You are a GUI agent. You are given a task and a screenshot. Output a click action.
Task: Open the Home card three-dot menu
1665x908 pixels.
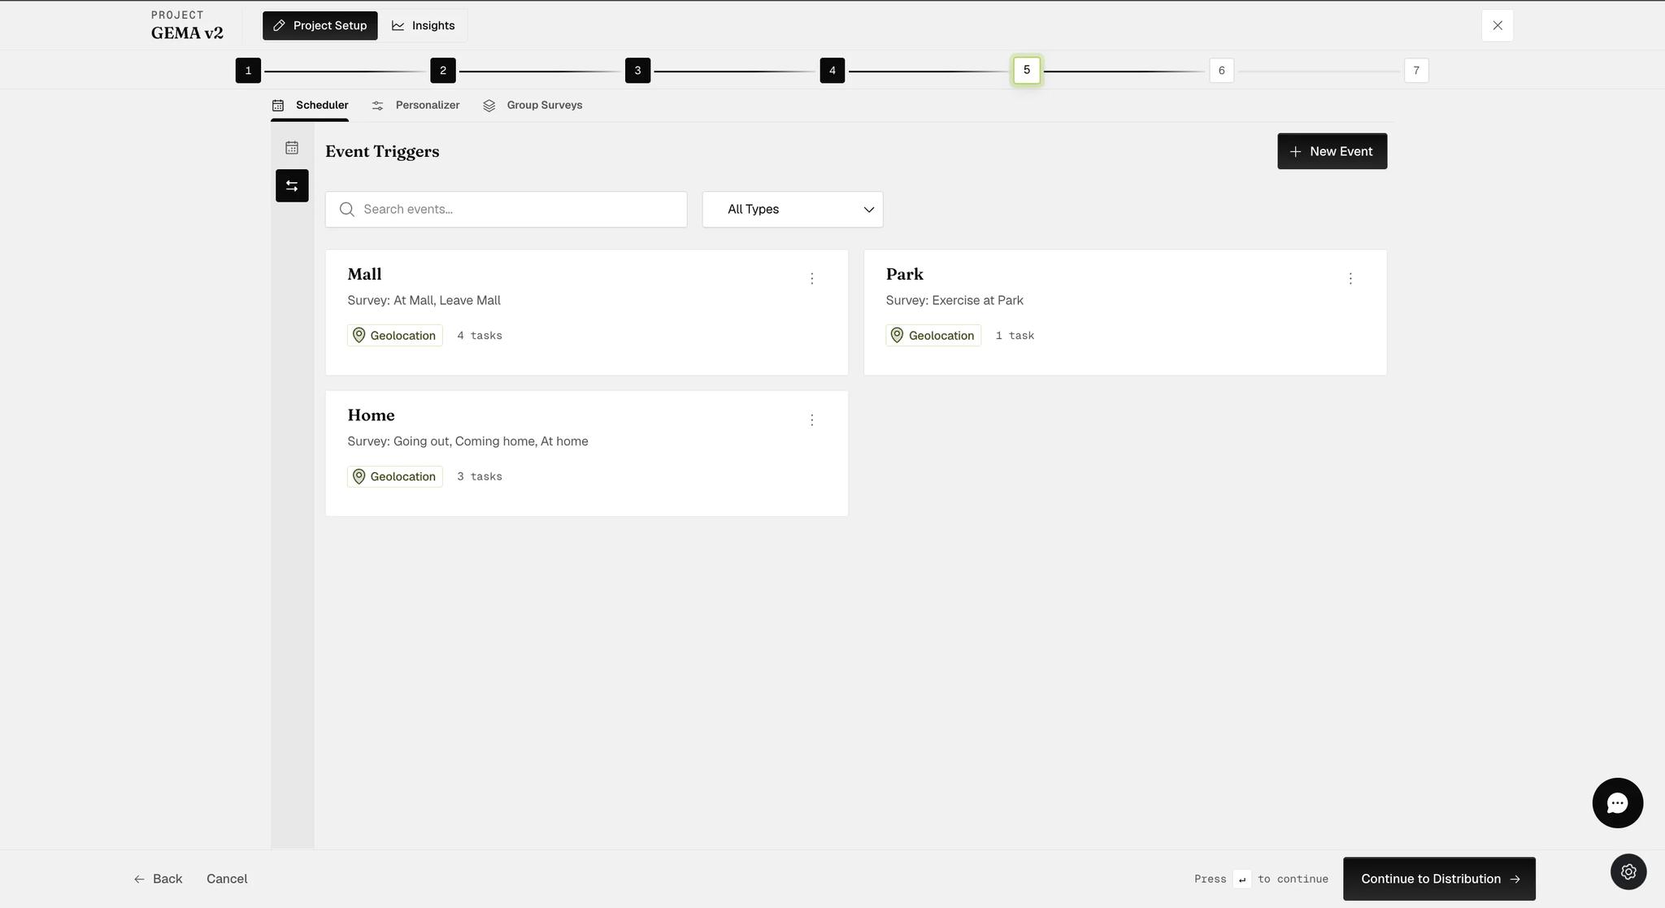click(811, 420)
